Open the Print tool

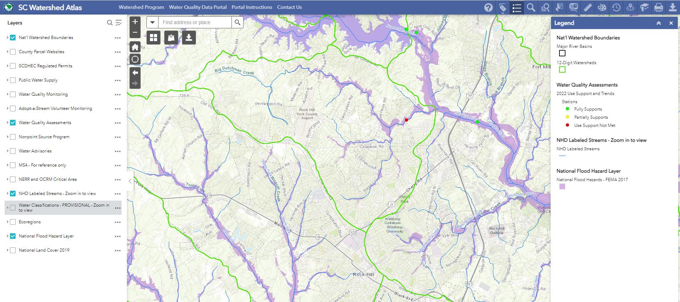pos(659,7)
